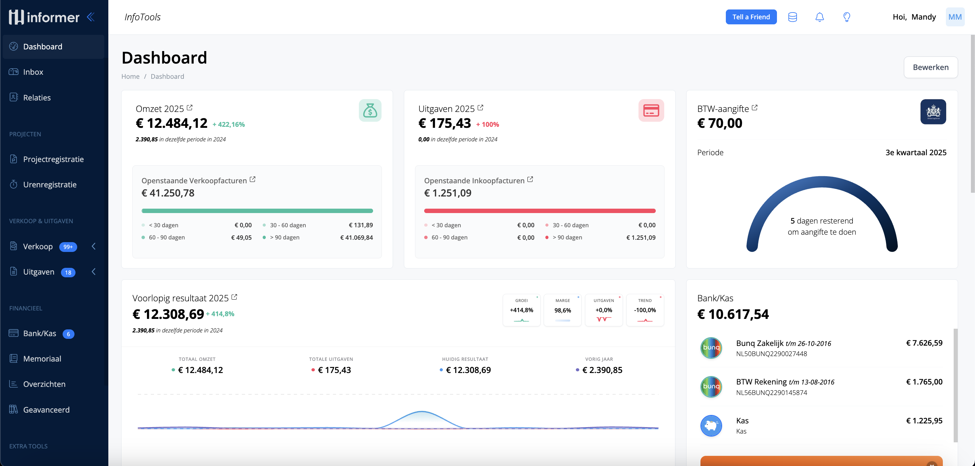The image size is (975, 466).
Task: Expand the Verkoop submenu chevron
Action: [x=93, y=247]
